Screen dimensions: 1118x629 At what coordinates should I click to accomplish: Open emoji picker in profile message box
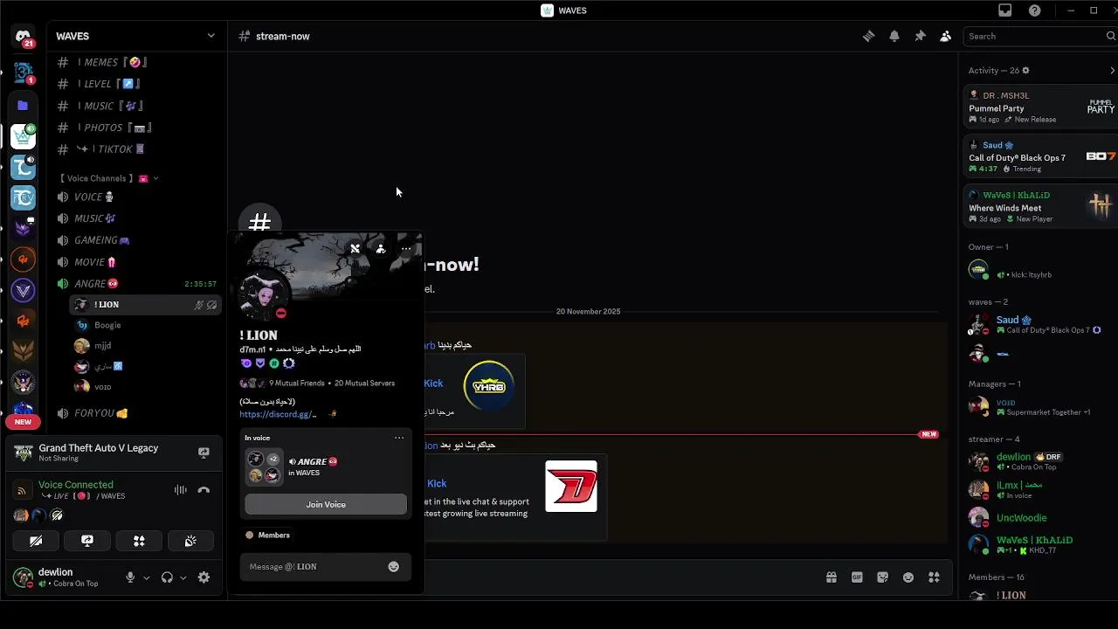coord(394,567)
